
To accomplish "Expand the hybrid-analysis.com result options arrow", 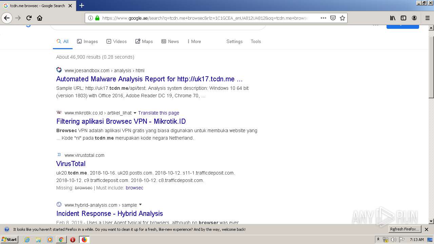I will click(140, 205).
